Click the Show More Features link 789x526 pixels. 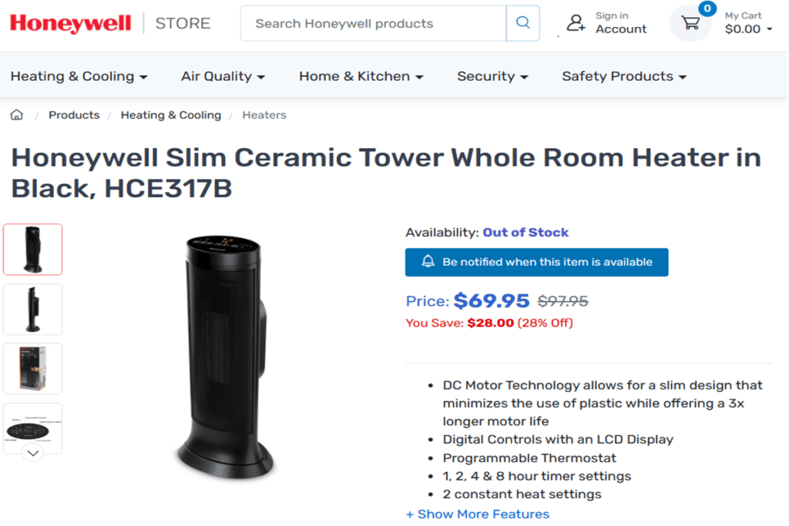point(477,514)
